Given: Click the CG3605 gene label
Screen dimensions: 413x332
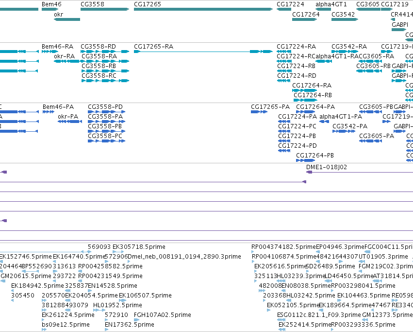Looking at the screenshot, I should point(368,4).
